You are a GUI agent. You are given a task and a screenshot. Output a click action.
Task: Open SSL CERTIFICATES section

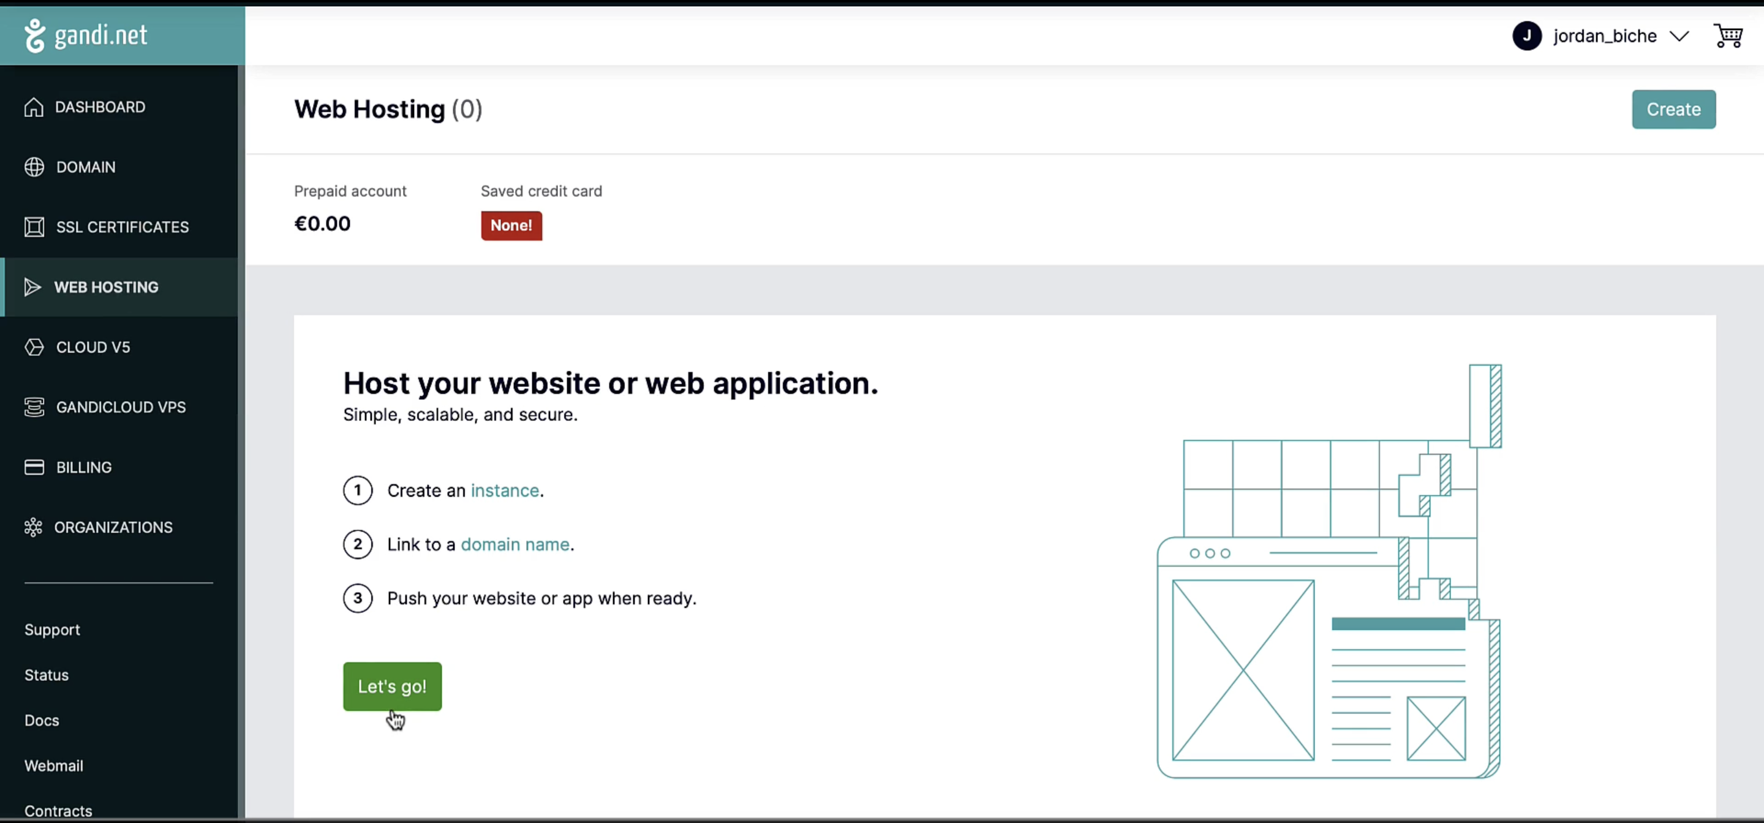(119, 227)
